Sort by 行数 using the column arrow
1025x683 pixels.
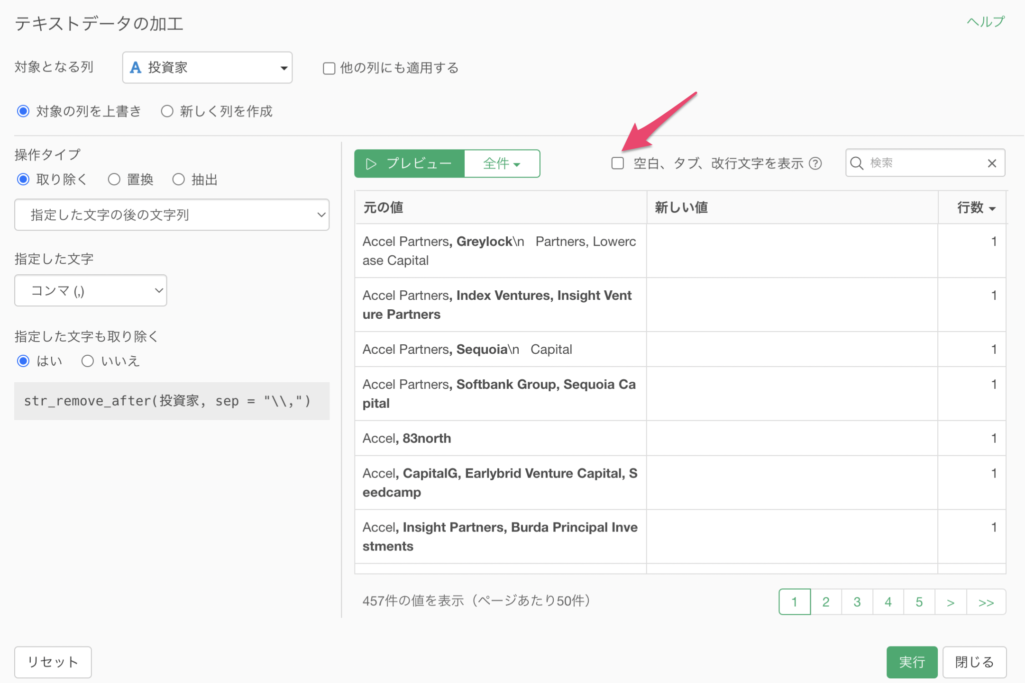[x=992, y=208]
